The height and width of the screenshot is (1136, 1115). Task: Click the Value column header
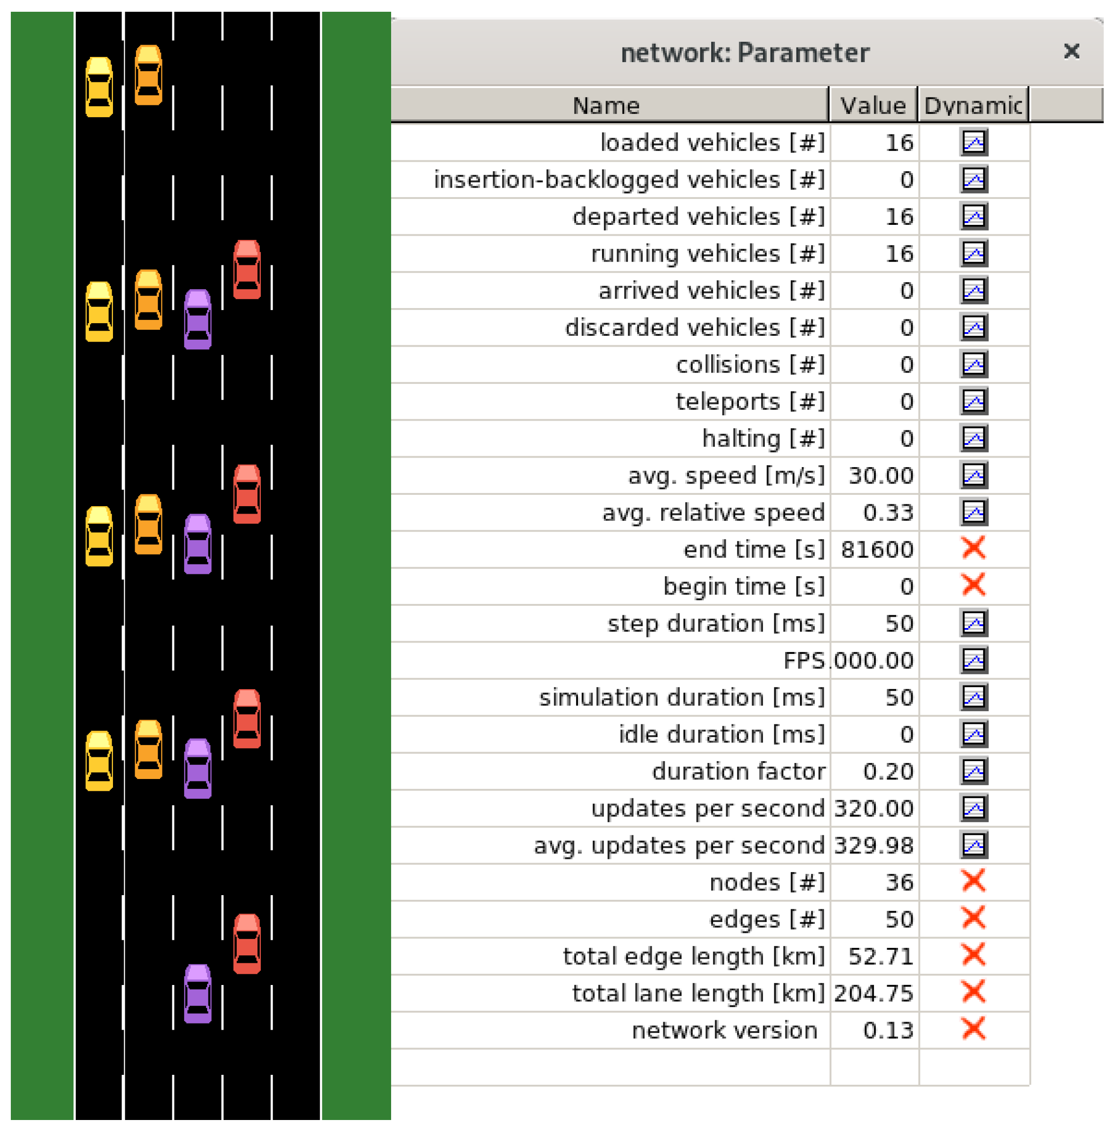(x=873, y=105)
